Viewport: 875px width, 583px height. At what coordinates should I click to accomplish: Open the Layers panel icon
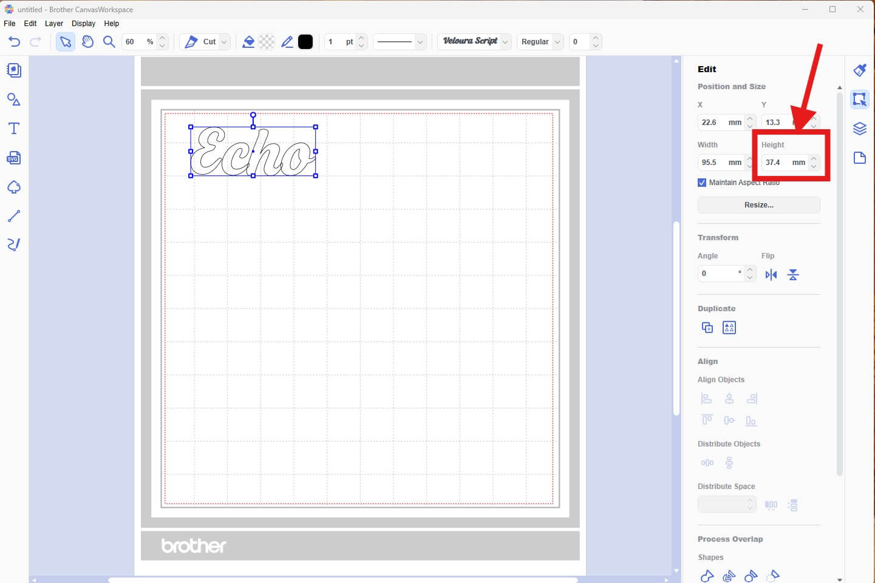(859, 129)
